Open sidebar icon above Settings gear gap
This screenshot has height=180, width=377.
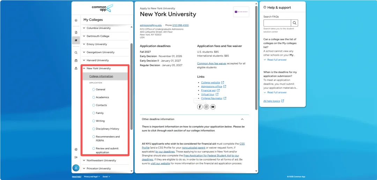pyautogui.click(x=76, y=68)
